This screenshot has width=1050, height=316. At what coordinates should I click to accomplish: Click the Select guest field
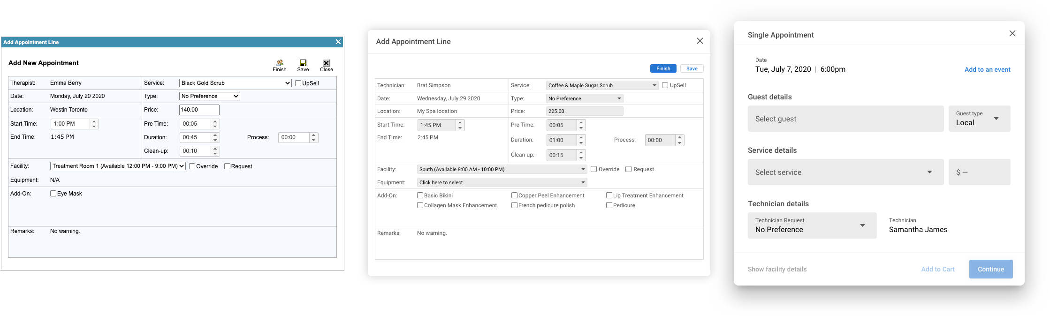click(845, 119)
